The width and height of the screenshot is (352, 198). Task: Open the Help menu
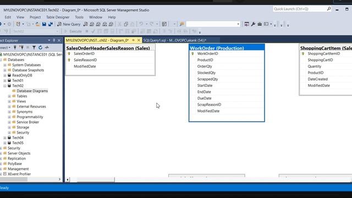click(112, 17)
